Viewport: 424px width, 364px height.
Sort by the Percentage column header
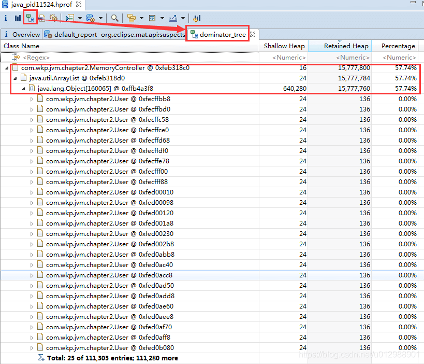(x=395, y=46)
